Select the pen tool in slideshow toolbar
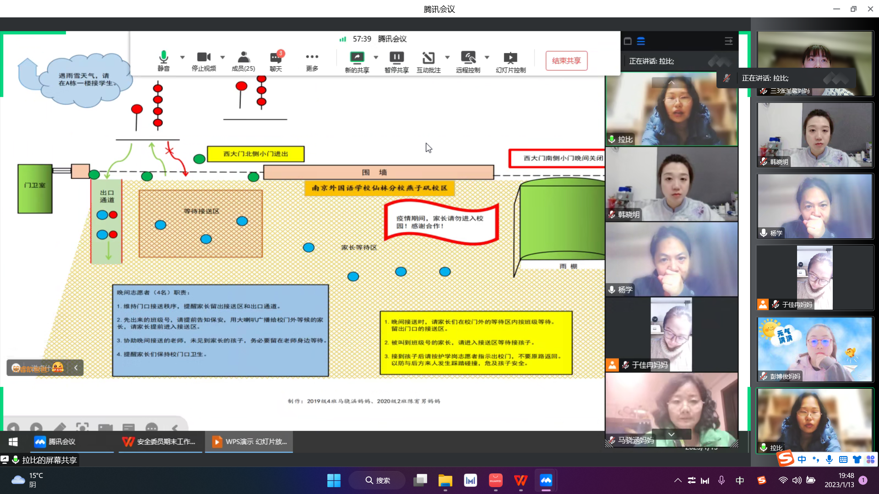This screenshot has height=494, width=879. point(60,428)
